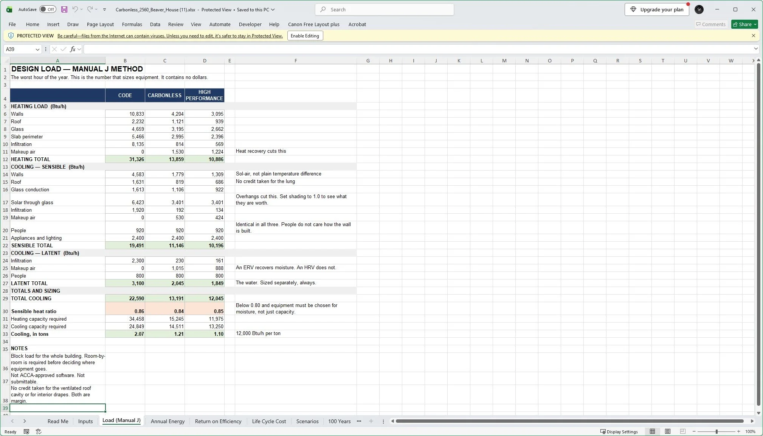The width and height of the screenshot is (763, 436).
Task: Open Display Settings in the status bar
Action: pos(619,431)
